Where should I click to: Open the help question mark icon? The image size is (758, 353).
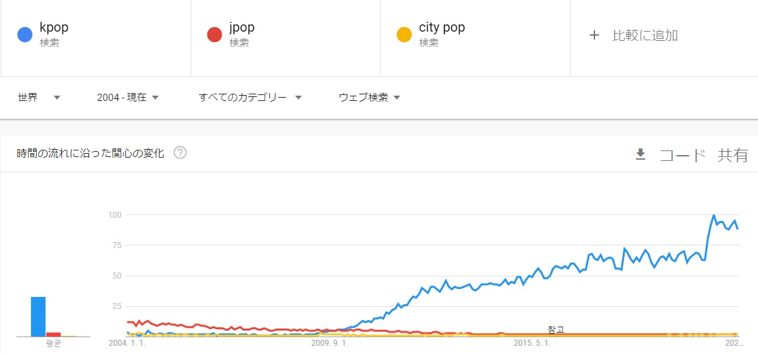(x=180, y=153)
